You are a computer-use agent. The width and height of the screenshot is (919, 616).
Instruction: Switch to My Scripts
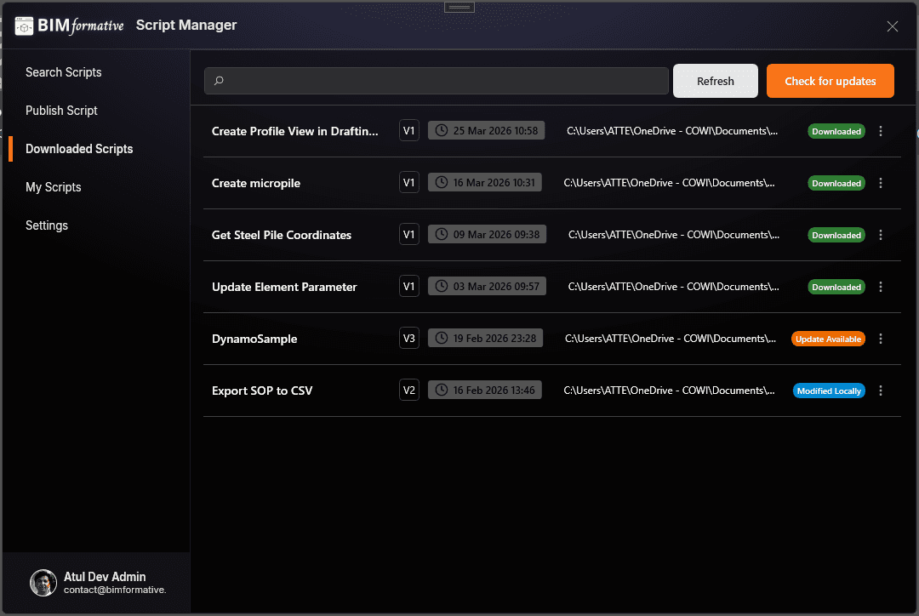coord(54,186)
